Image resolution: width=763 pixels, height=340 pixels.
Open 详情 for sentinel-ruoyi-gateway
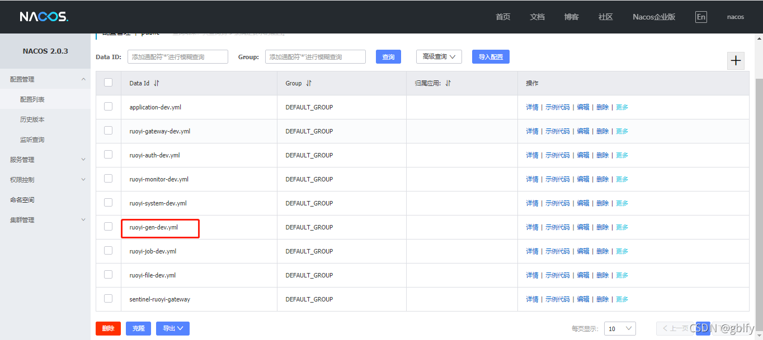pyautogui.click(x=532, y=299)
